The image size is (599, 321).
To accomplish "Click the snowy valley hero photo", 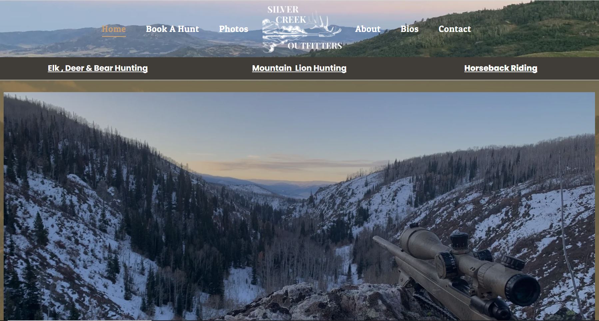I will tap(299, 206).
